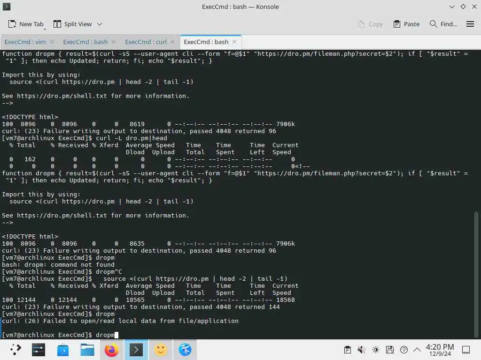This screenshot has height=360, width=481.
Task: Click the current prompt line with dropm
Action: pyautogui.click(x=60, y=335)
